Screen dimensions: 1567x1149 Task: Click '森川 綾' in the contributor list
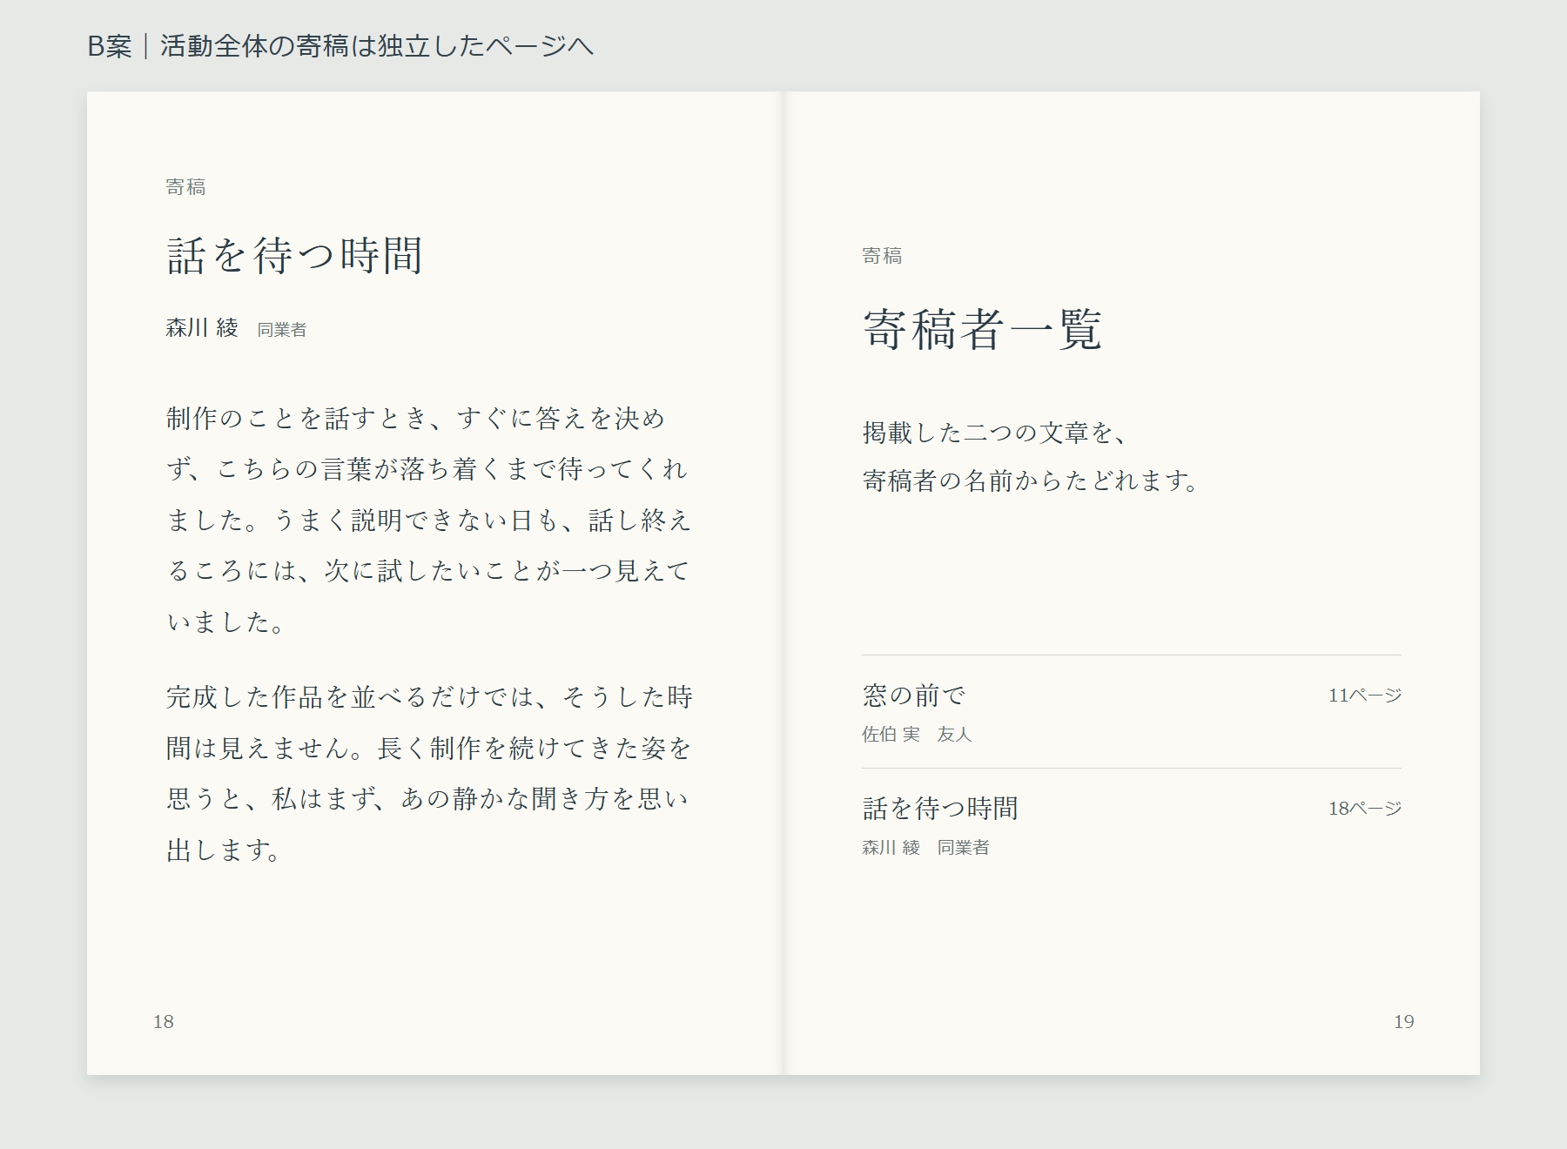click(x=891, y=848)
